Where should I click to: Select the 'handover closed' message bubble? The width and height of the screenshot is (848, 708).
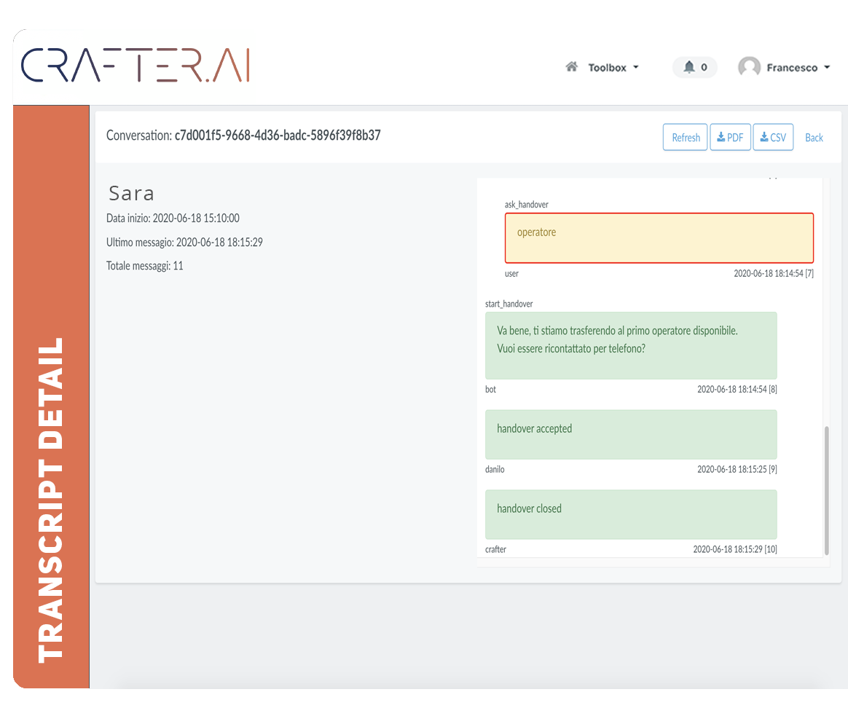pos(631,514)
